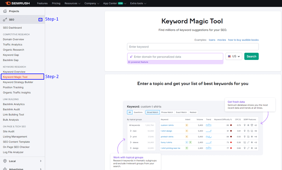282x170 pixels.
Task: Open Organic Traffic Insights
Action: [17, 92]
